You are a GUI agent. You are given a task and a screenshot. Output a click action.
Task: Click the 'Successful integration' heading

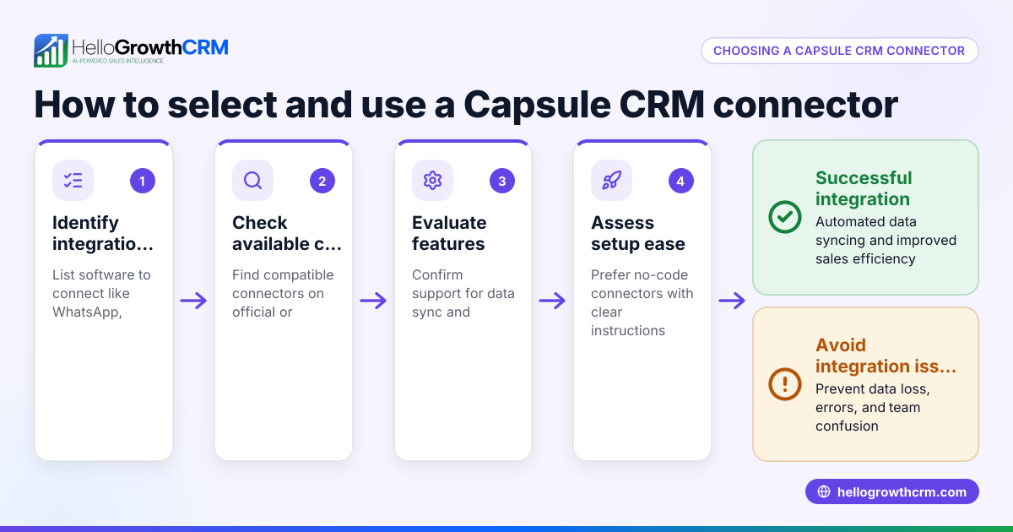tap(864, 188)
